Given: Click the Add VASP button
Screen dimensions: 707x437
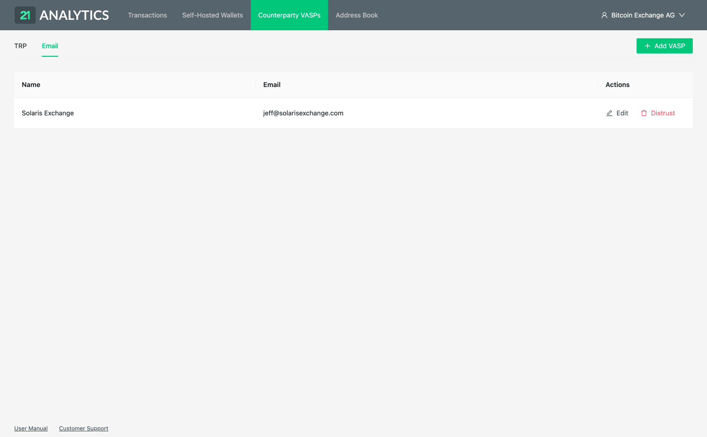Looking at the screenshot, I should (x=664, y=46).
